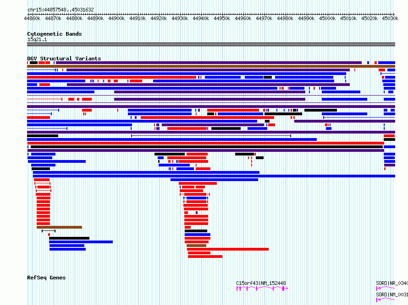Select the nearly full-width black variant bar
Image resolution: width=408 pixels, height=305 pixels.
pyautogui.click(x=207, y=147)
